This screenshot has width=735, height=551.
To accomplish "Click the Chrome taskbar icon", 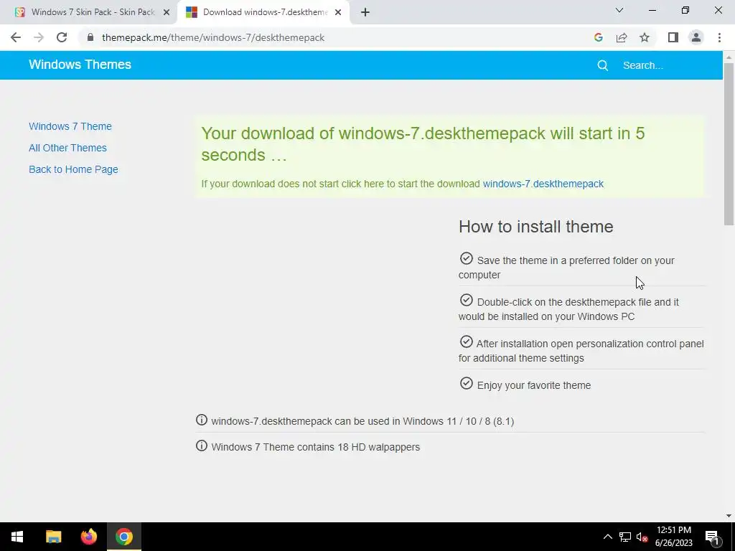I will click(x=124, y=537).
